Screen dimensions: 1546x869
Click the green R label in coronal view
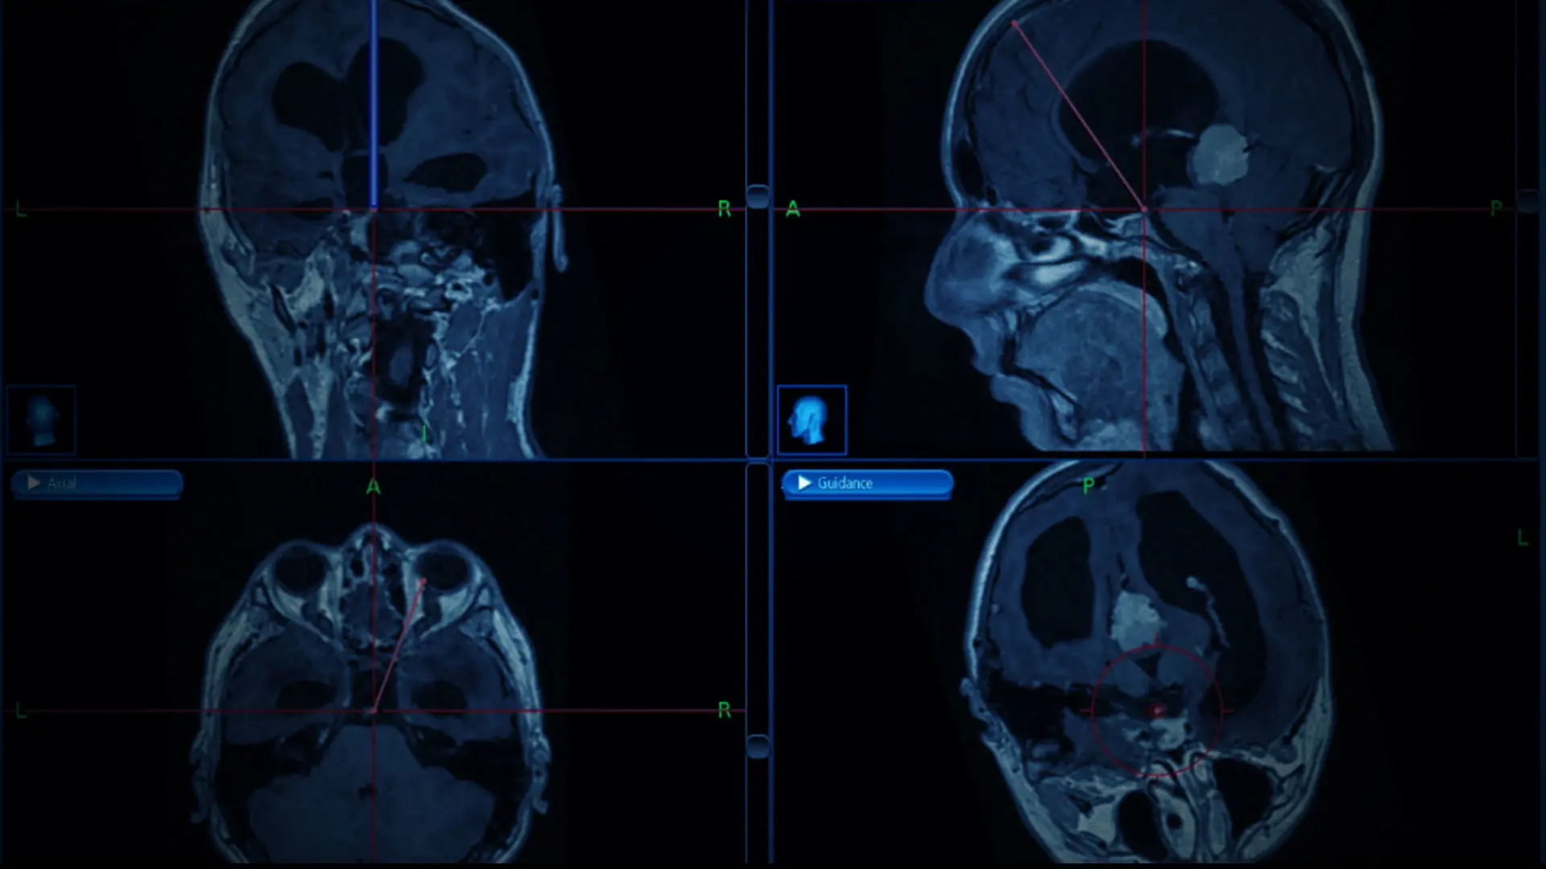(x=724, y=209)
